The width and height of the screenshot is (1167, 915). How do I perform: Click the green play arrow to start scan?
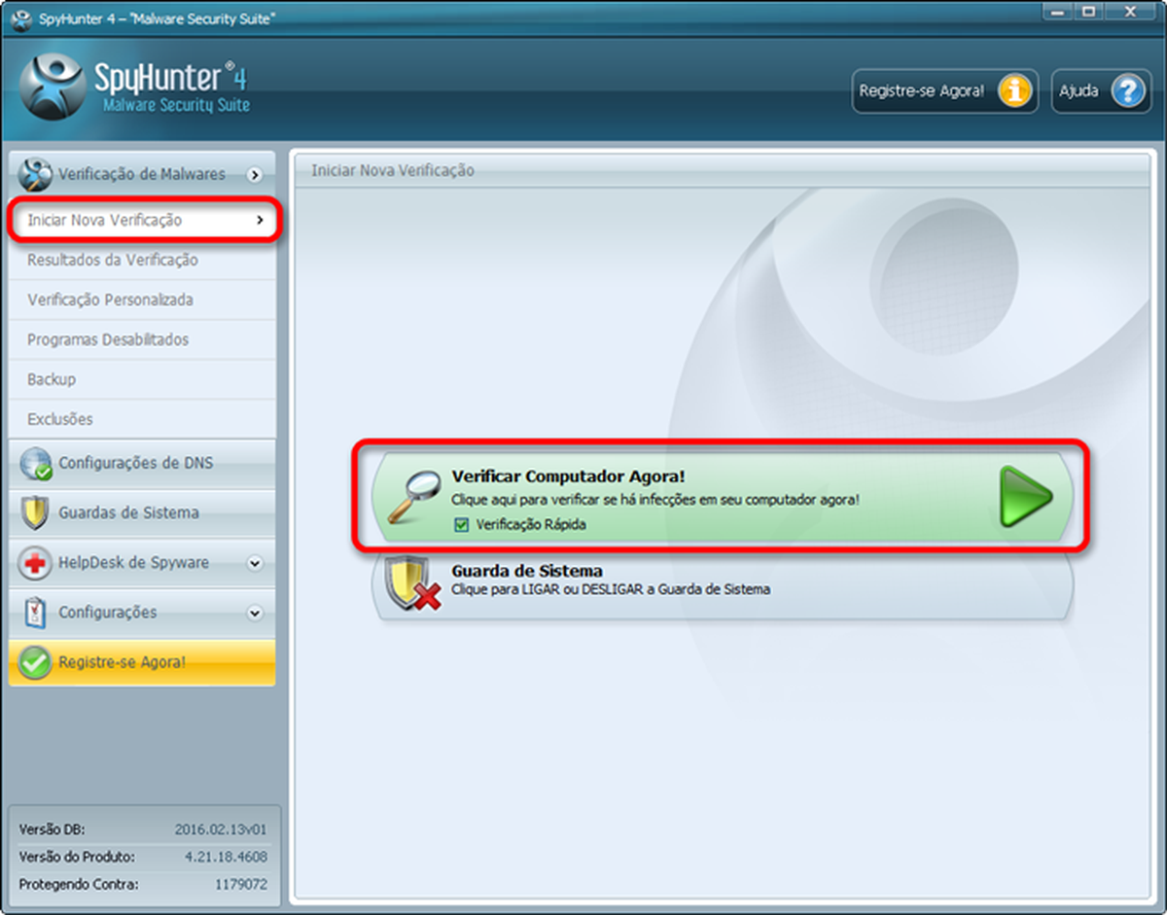(1025, 497)
